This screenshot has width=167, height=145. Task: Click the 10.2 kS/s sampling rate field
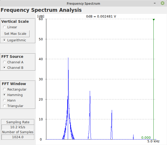click(18, 127)
